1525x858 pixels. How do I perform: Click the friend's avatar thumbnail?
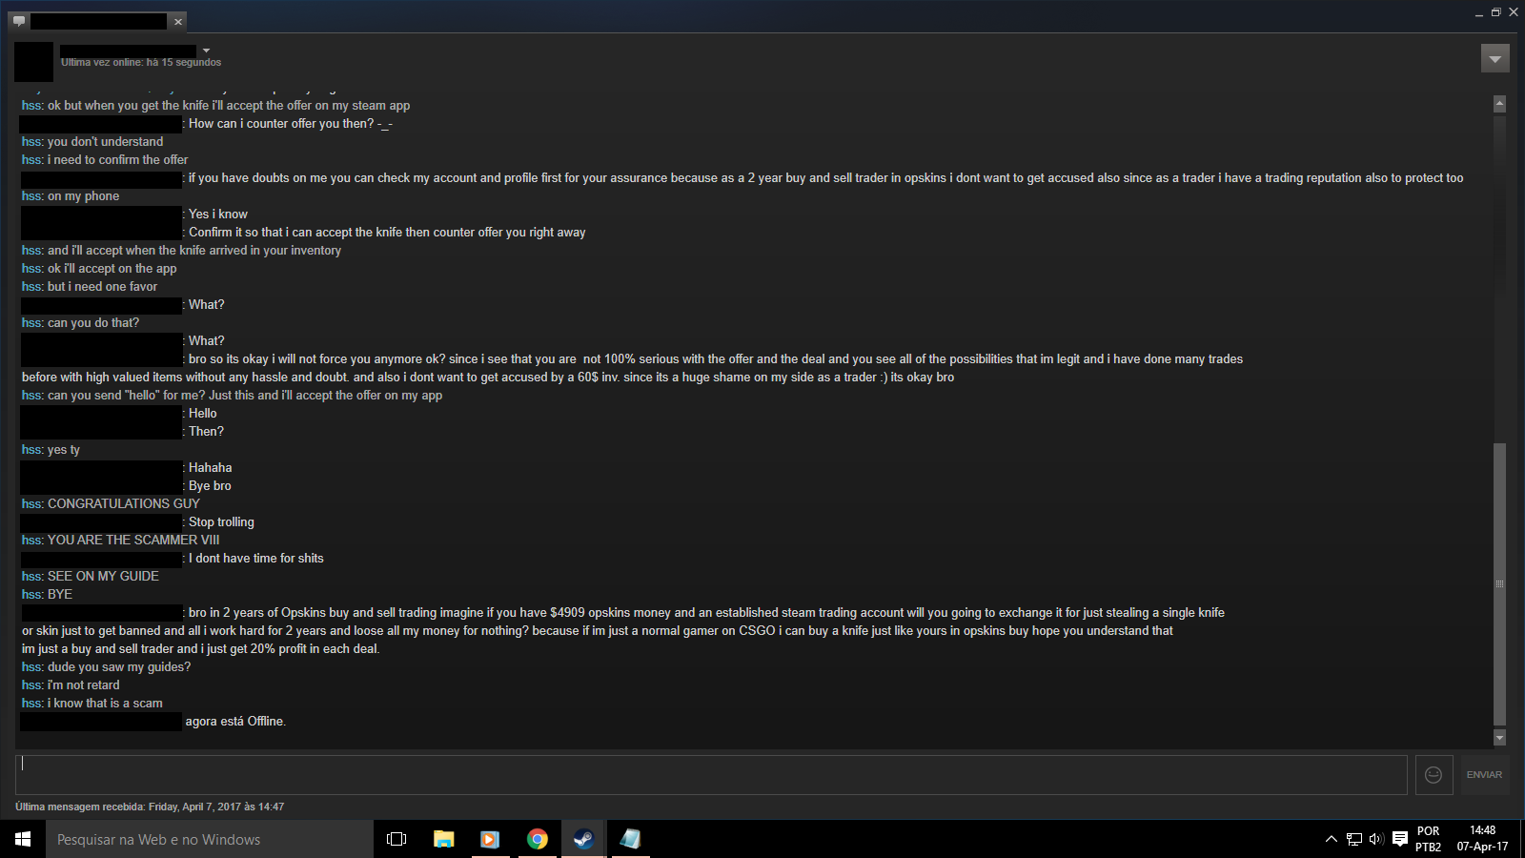(33, 61)
